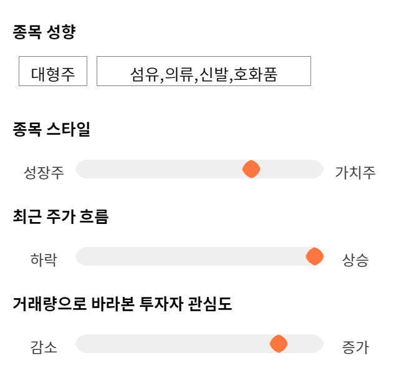
Task: Click the 성장주 label
Action: (44, 173)
